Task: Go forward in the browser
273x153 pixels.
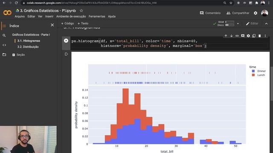Action: [10, 3]
